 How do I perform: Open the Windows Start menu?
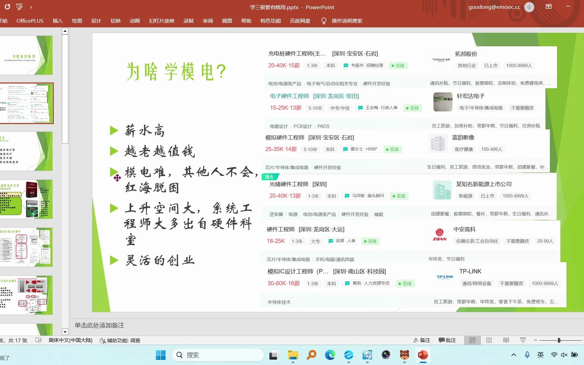pos(161,355)
